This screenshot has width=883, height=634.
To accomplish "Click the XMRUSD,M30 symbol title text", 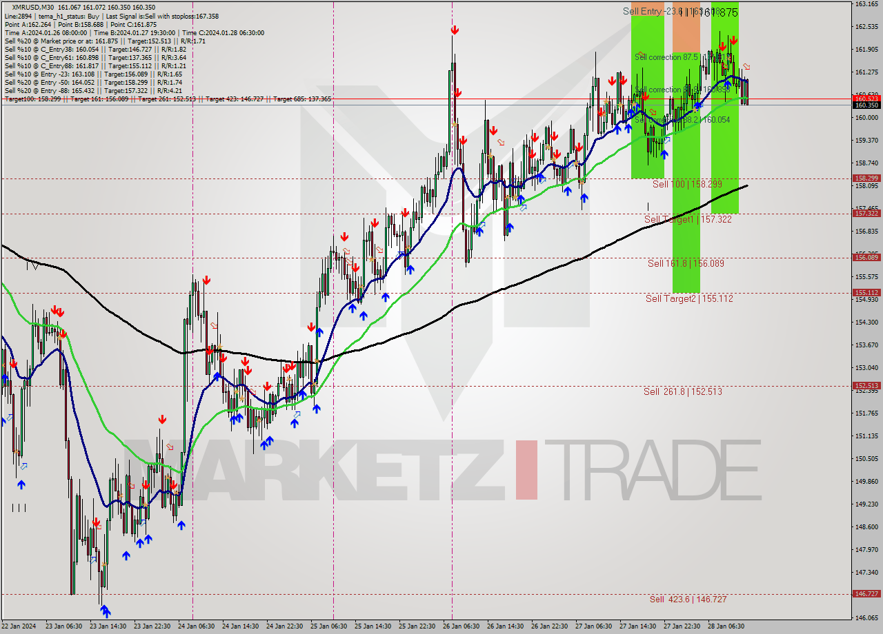I will (34, 7).
